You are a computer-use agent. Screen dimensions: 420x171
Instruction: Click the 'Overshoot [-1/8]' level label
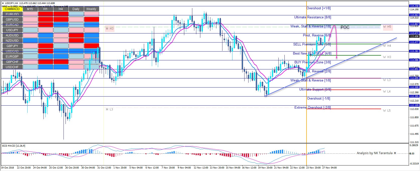(x=319, y=99)
